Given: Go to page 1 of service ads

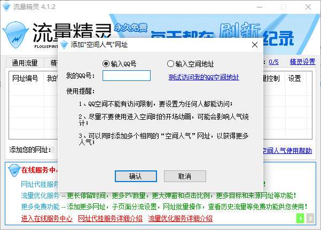Looking at the screenshot, I should coord(300,218).
